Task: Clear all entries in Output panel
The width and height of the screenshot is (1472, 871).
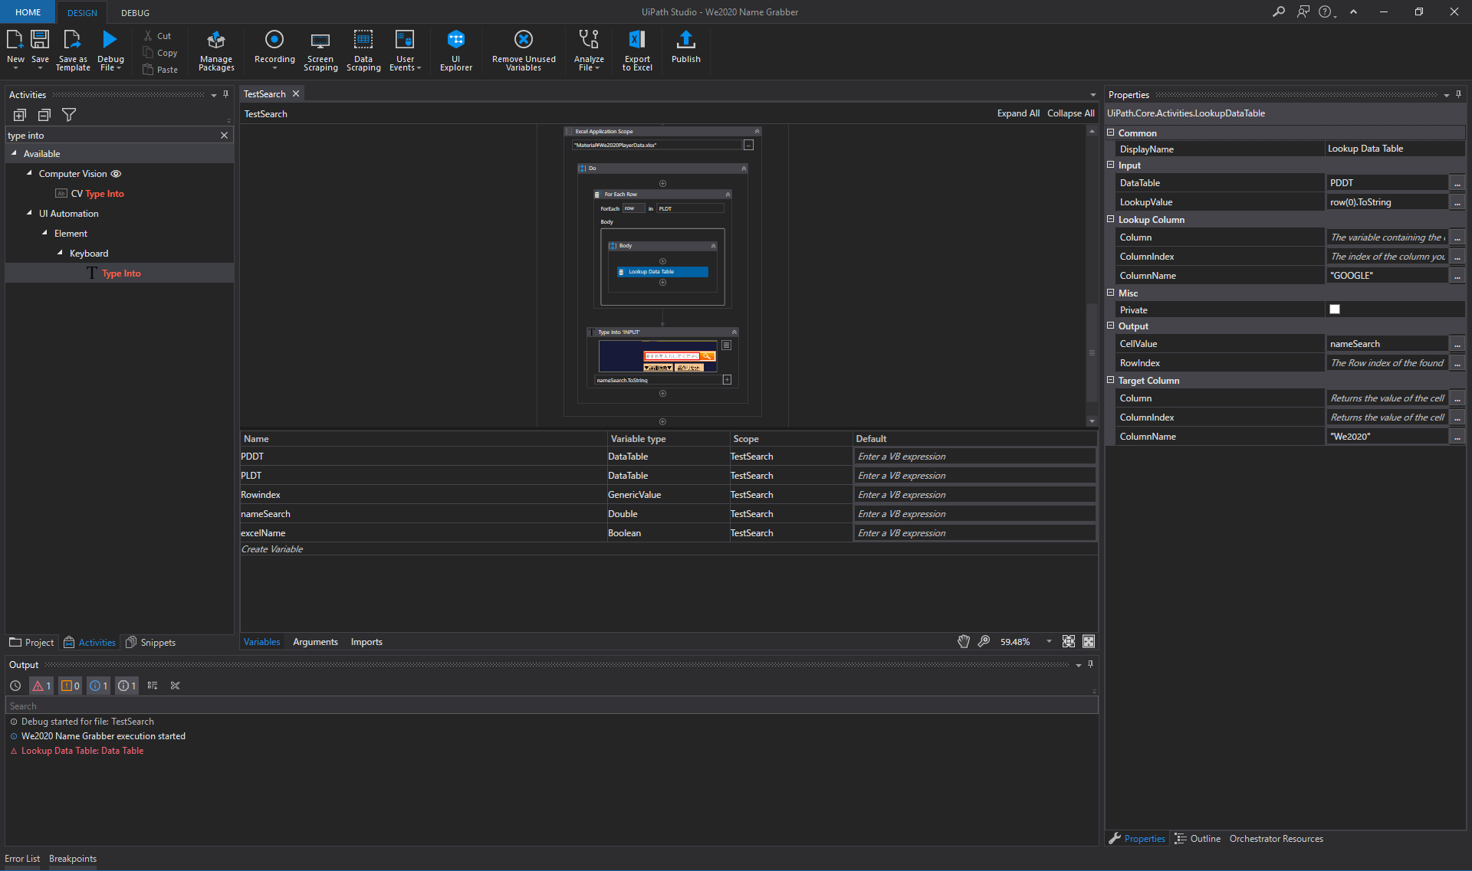Action: [175, 686]
